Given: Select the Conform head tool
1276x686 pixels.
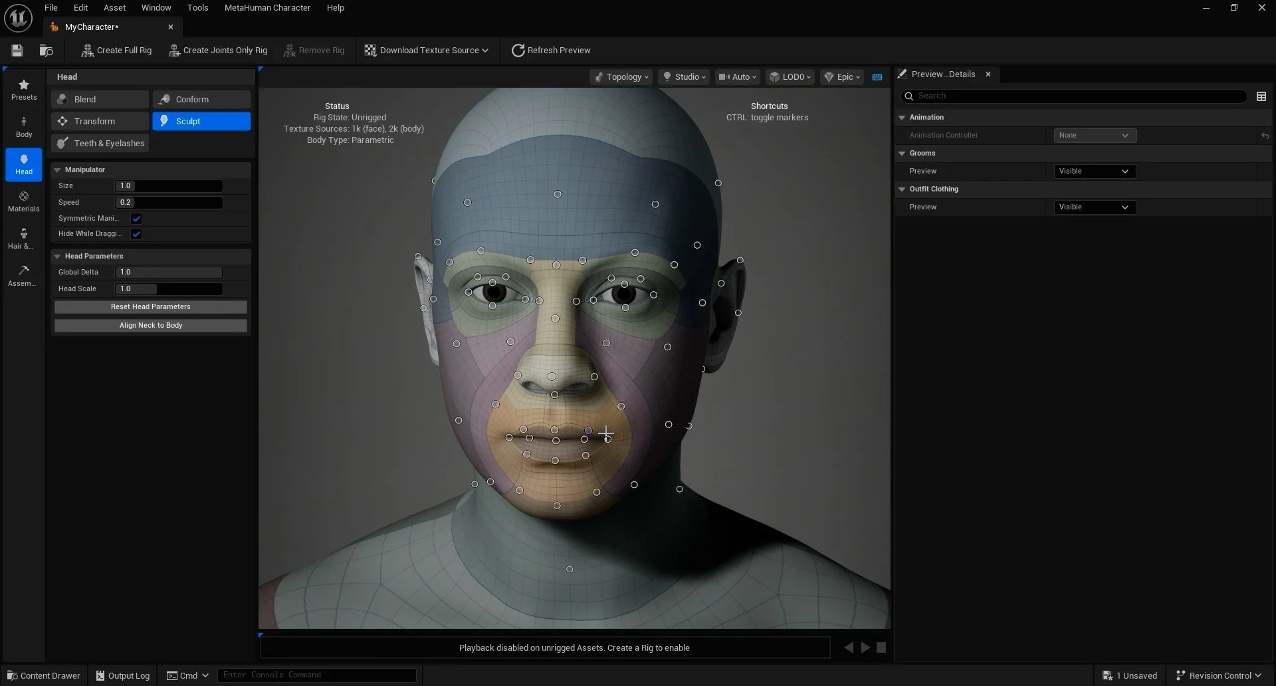Looking at the screenshot, I should 201,100.
